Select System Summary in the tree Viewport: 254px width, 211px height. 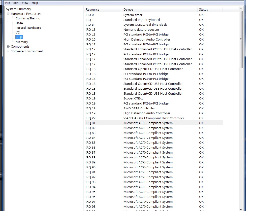coord(18,9)
